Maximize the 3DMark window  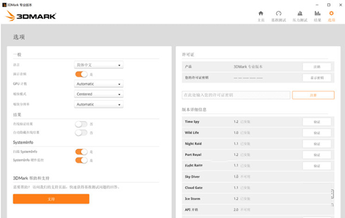point(329,5)
